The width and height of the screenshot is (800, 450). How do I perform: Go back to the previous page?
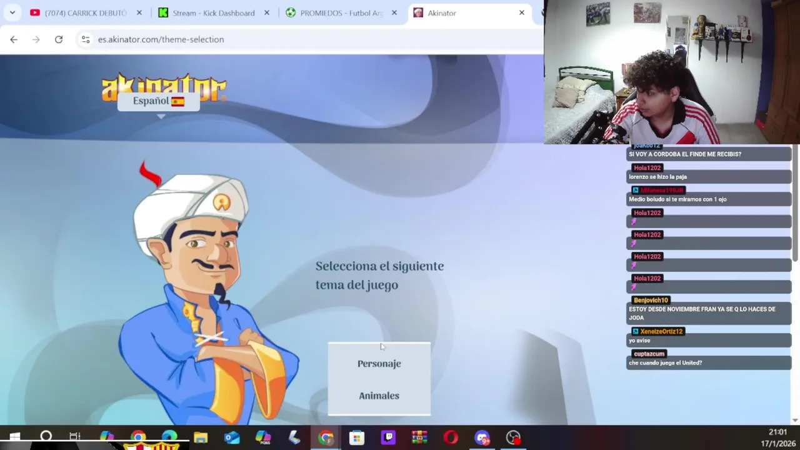14,39
